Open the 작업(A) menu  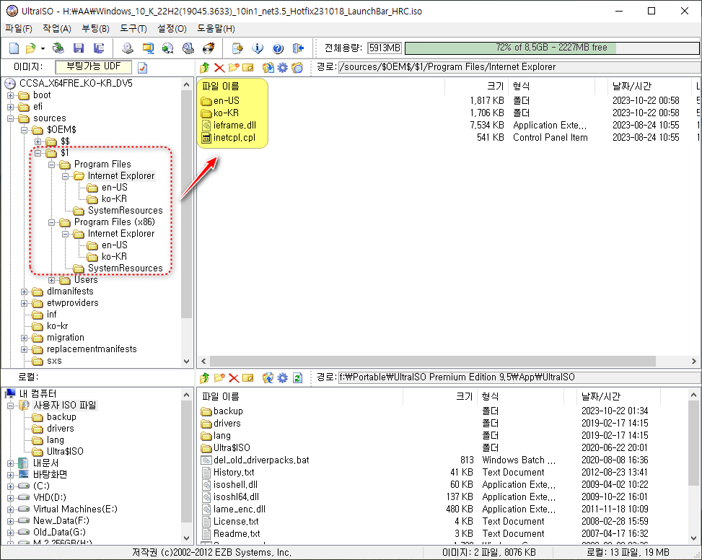[x=57, y=29]
